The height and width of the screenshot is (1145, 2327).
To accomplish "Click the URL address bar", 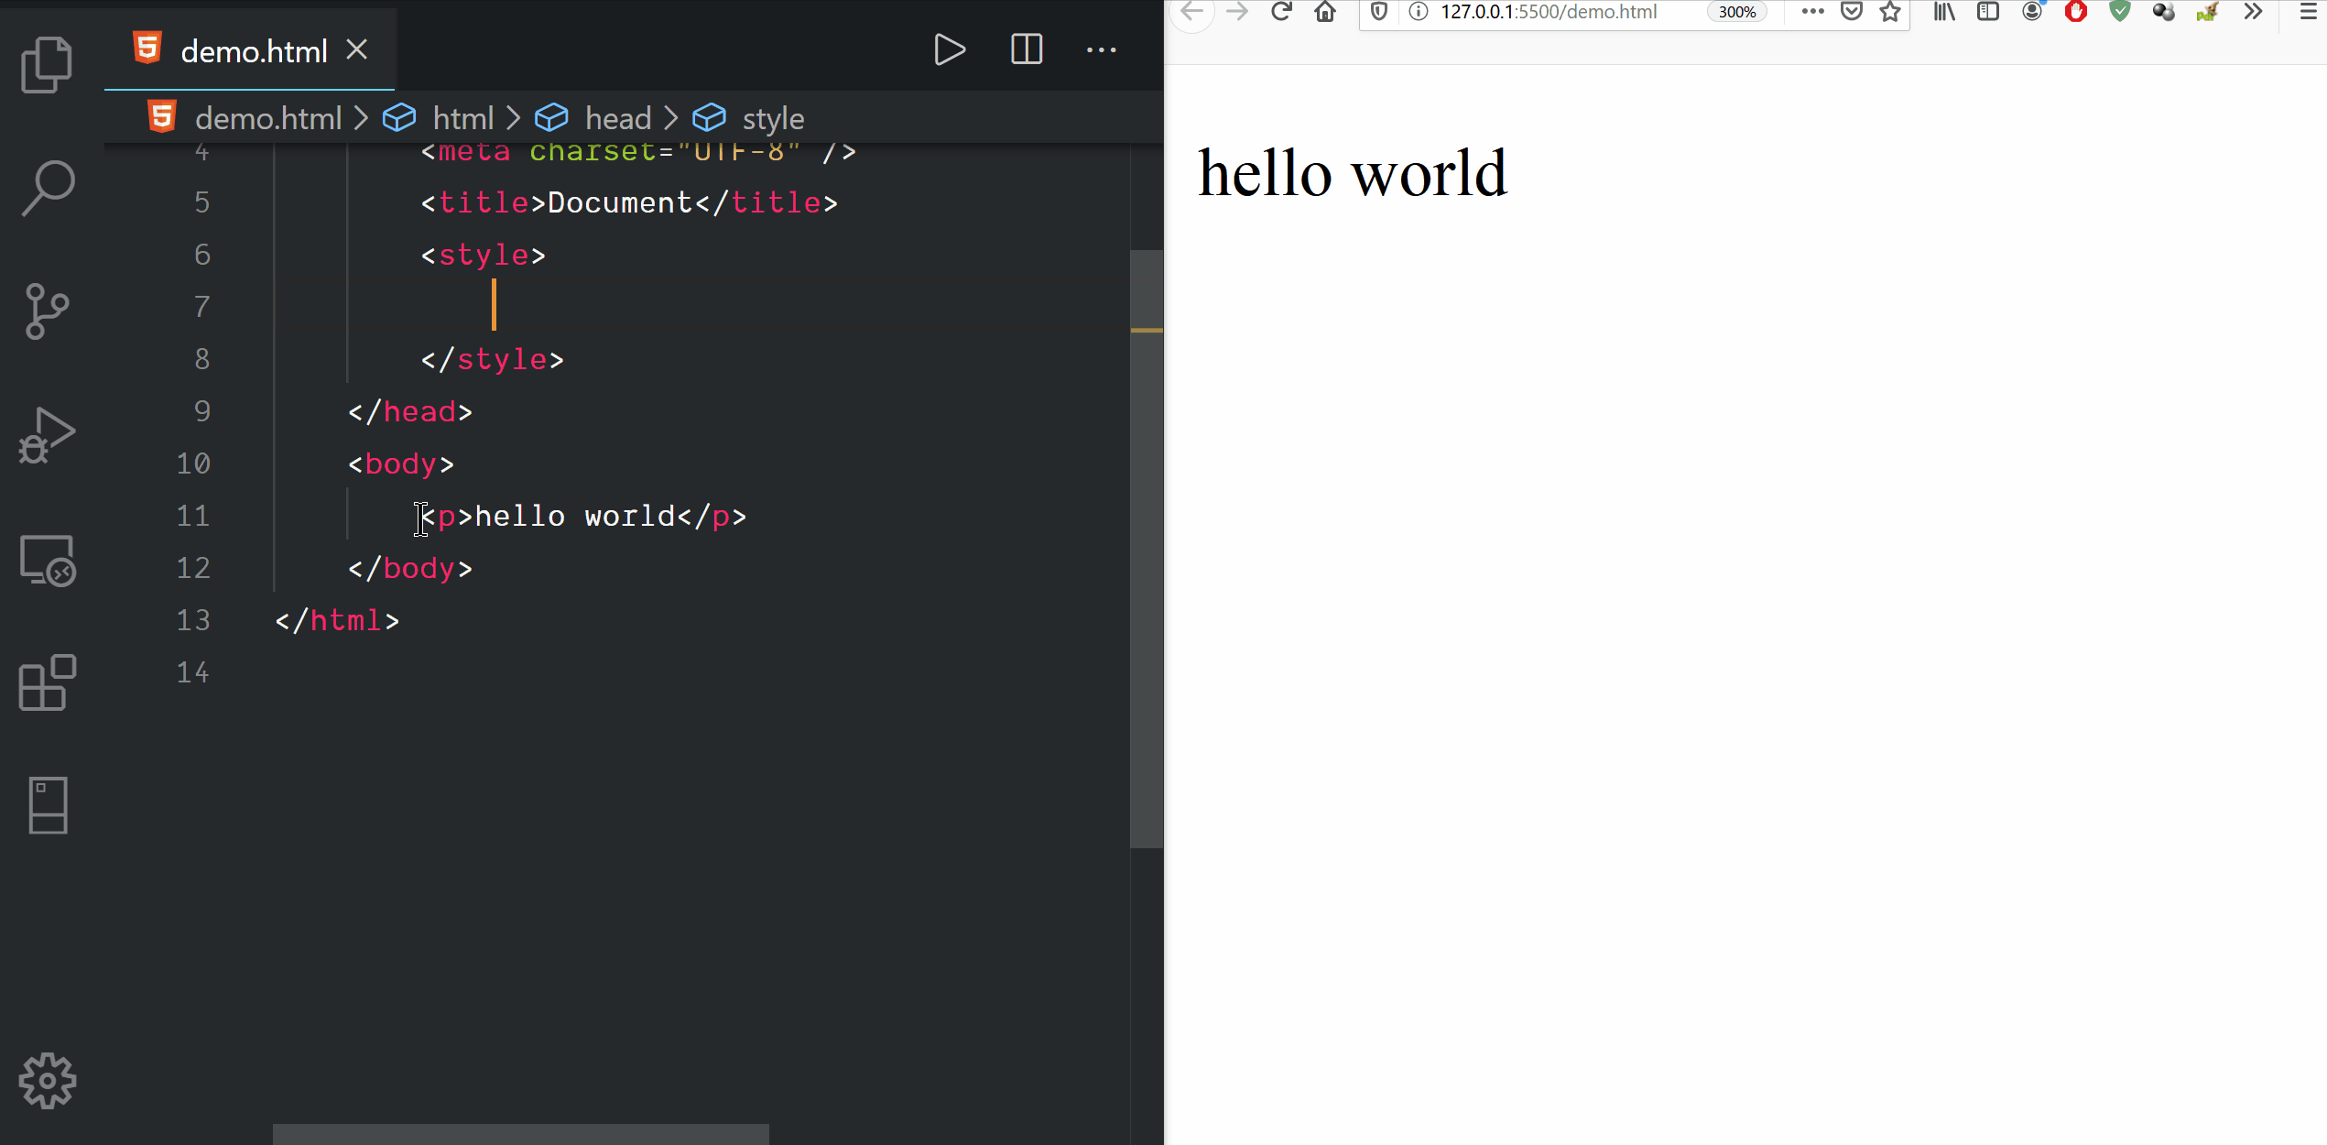I will click(1548, 12).
